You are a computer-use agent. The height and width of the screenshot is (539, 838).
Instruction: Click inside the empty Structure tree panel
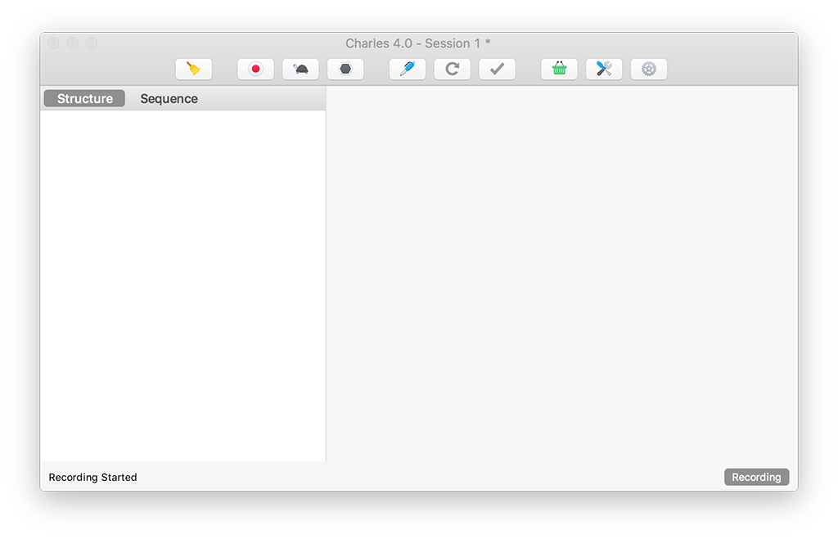pyautogui.click(x=182, y=286)
